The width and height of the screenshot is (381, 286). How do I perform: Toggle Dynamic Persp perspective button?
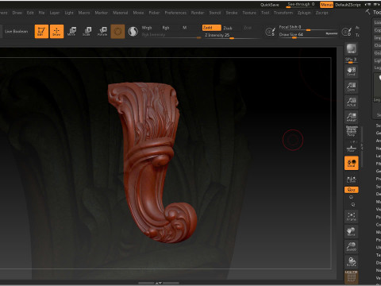click(x=352, y=131)
